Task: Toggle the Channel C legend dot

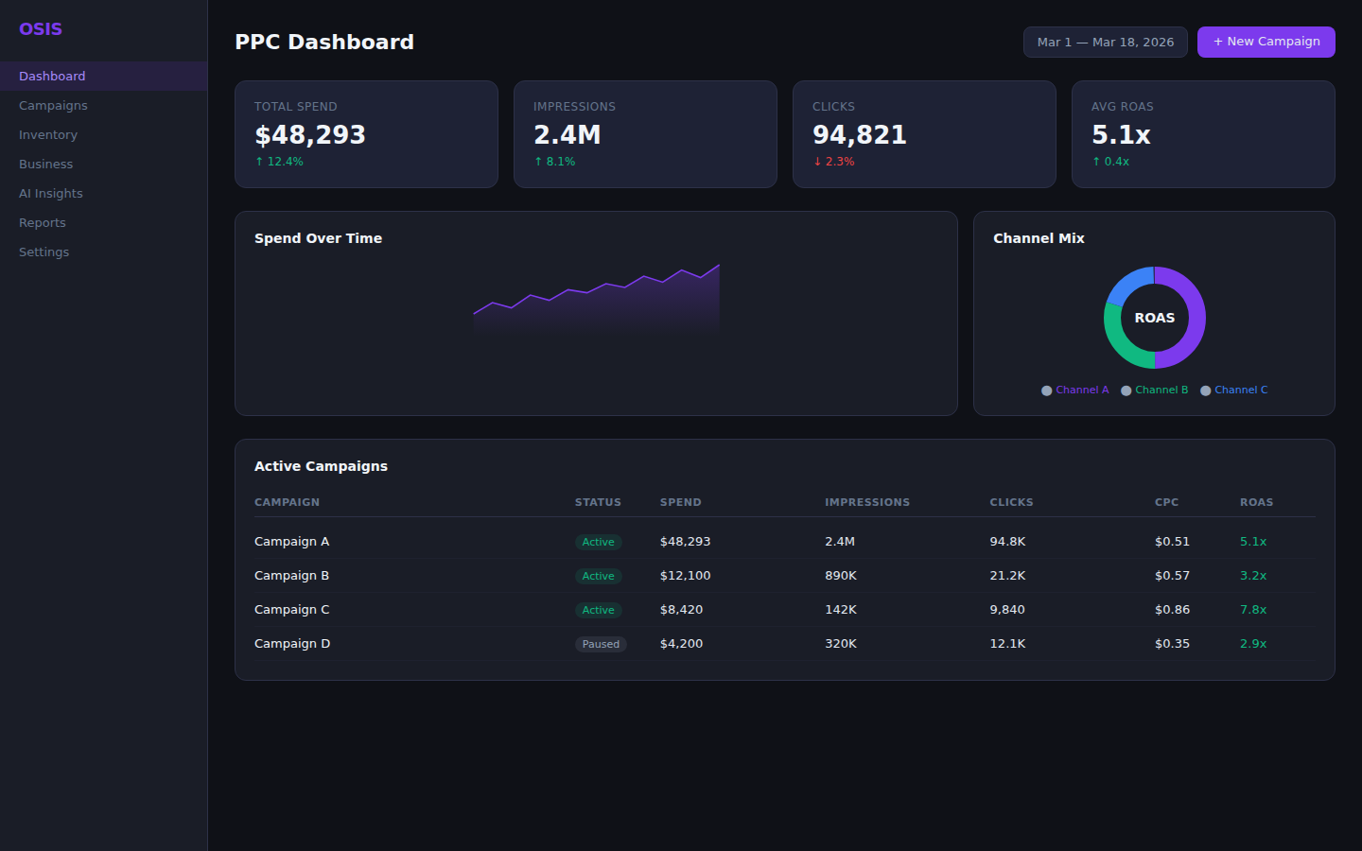Action: (1206, 390)
